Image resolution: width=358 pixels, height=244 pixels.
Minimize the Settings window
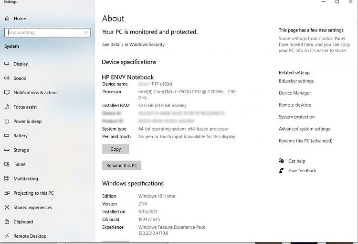point(323,2)
